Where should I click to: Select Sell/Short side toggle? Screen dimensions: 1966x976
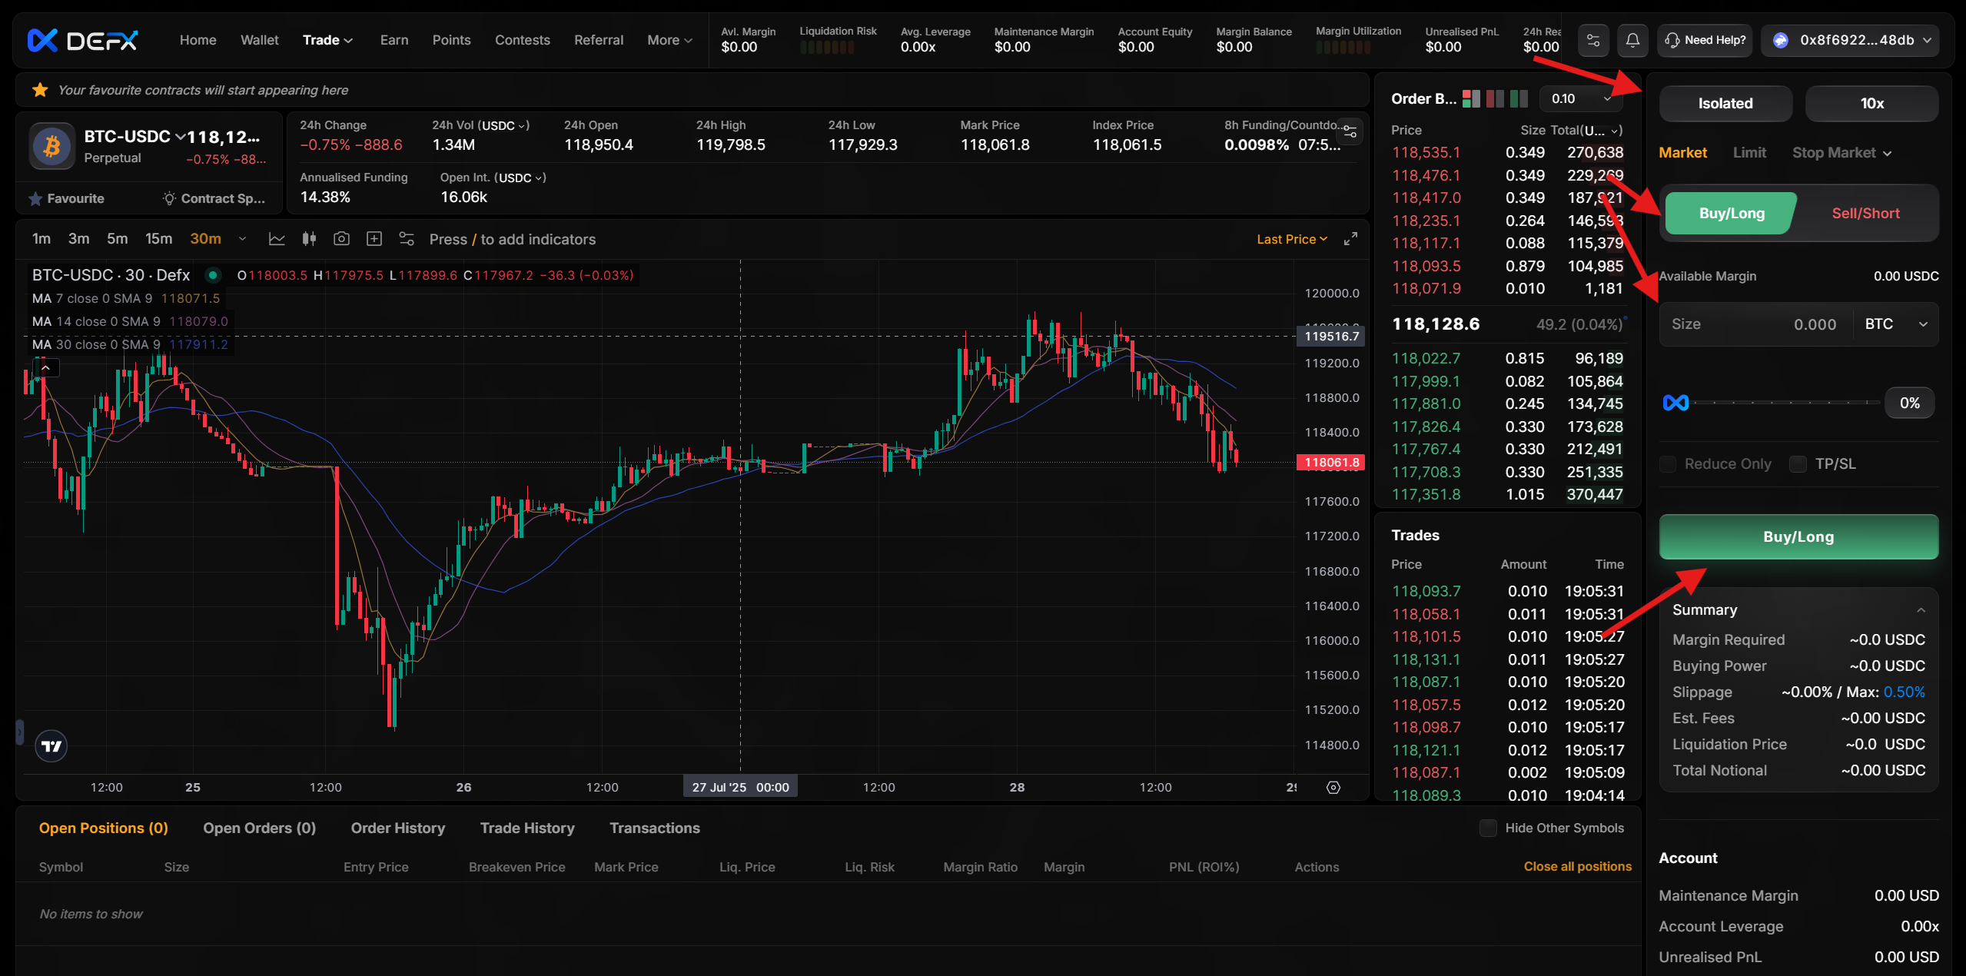click(x=1865, y=213)
